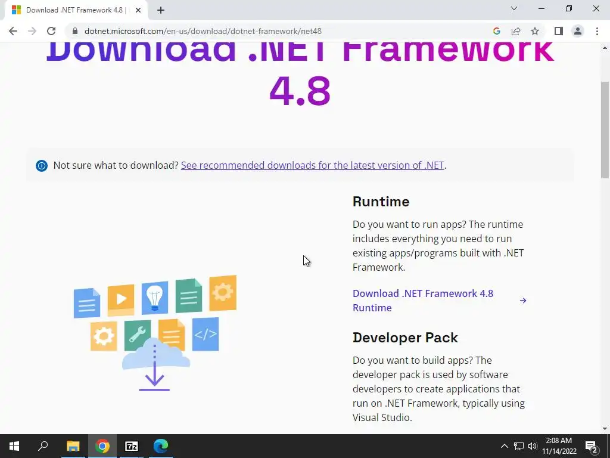This screenshot has height=458, width=610.
Task: Click the arrow next to Runtime download
Action: 523,301
